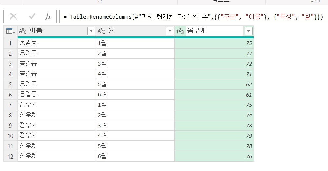Select the 월 column header
The width and height of the screenshot is (328, 171).
pos(135,31)
